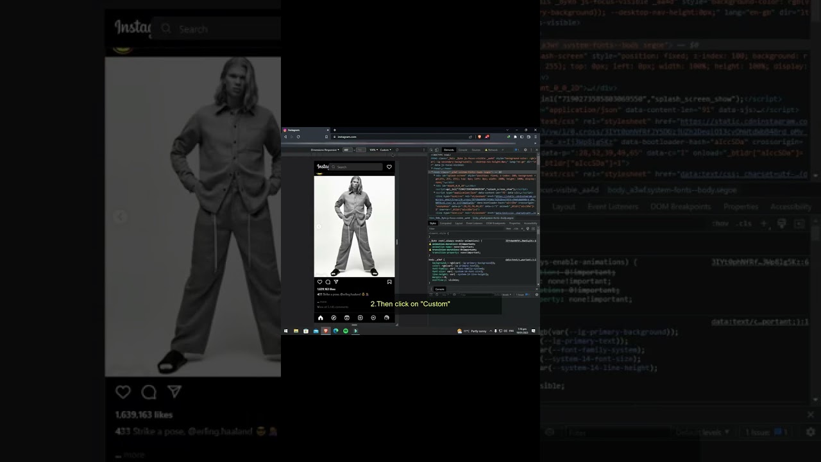Click the data:text/css stylesheet link in Styles

pyautogui.click(x=521, y=260)
